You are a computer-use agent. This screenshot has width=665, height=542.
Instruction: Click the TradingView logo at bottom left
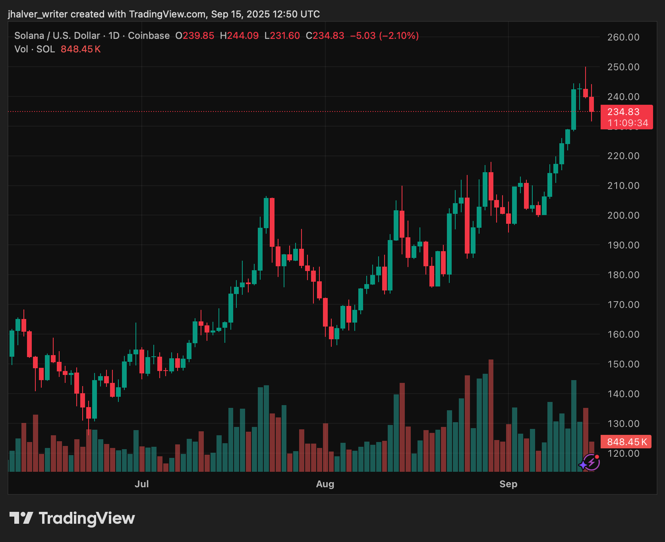72,518
